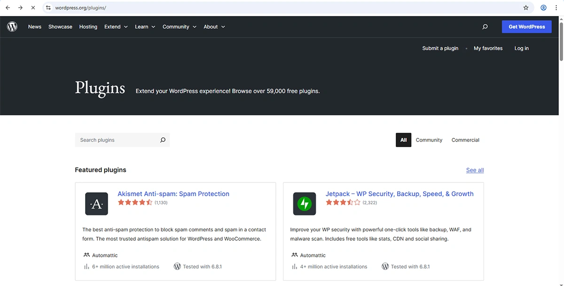Select the Commercial plugin filter
The image size is (564, 286).
465,140
